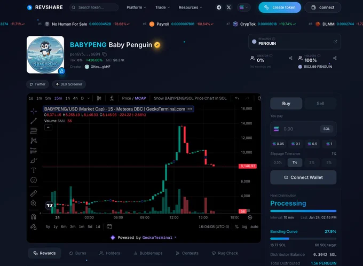The width and height of the screenshot is (363, 266).
Task: Select the 5% slippage option
Action: point(329,162)
